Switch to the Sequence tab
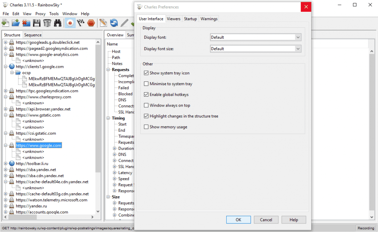This screenshot has width=378, height=232. [x=33, y=35]
